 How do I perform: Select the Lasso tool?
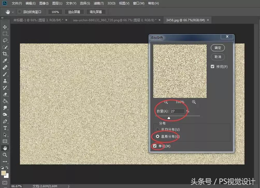coord(5,40)
